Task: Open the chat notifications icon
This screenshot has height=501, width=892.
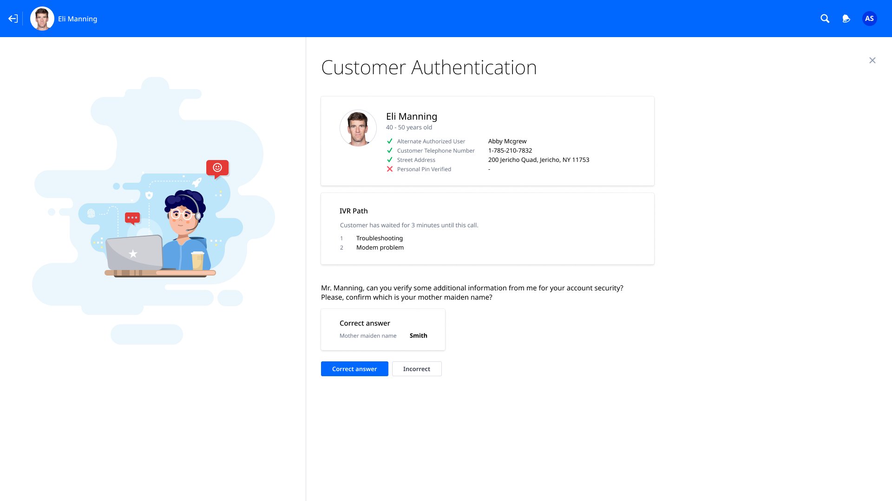Action: 846,19
